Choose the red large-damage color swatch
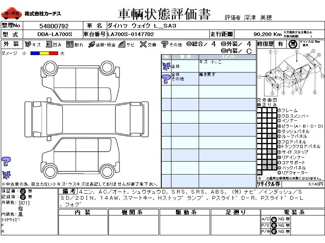The height and width of the screenshot is (243, 325). [x=53, y=53]
